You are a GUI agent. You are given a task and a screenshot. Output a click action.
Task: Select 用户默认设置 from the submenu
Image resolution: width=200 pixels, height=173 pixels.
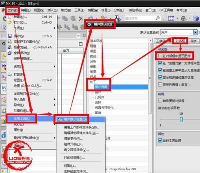[x=75, y=120]
